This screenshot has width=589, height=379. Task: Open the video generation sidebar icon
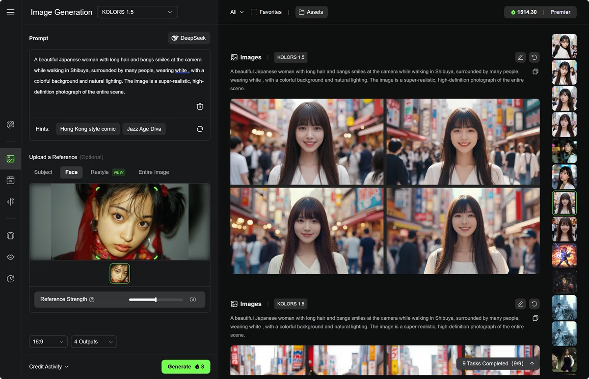[10, 180]
